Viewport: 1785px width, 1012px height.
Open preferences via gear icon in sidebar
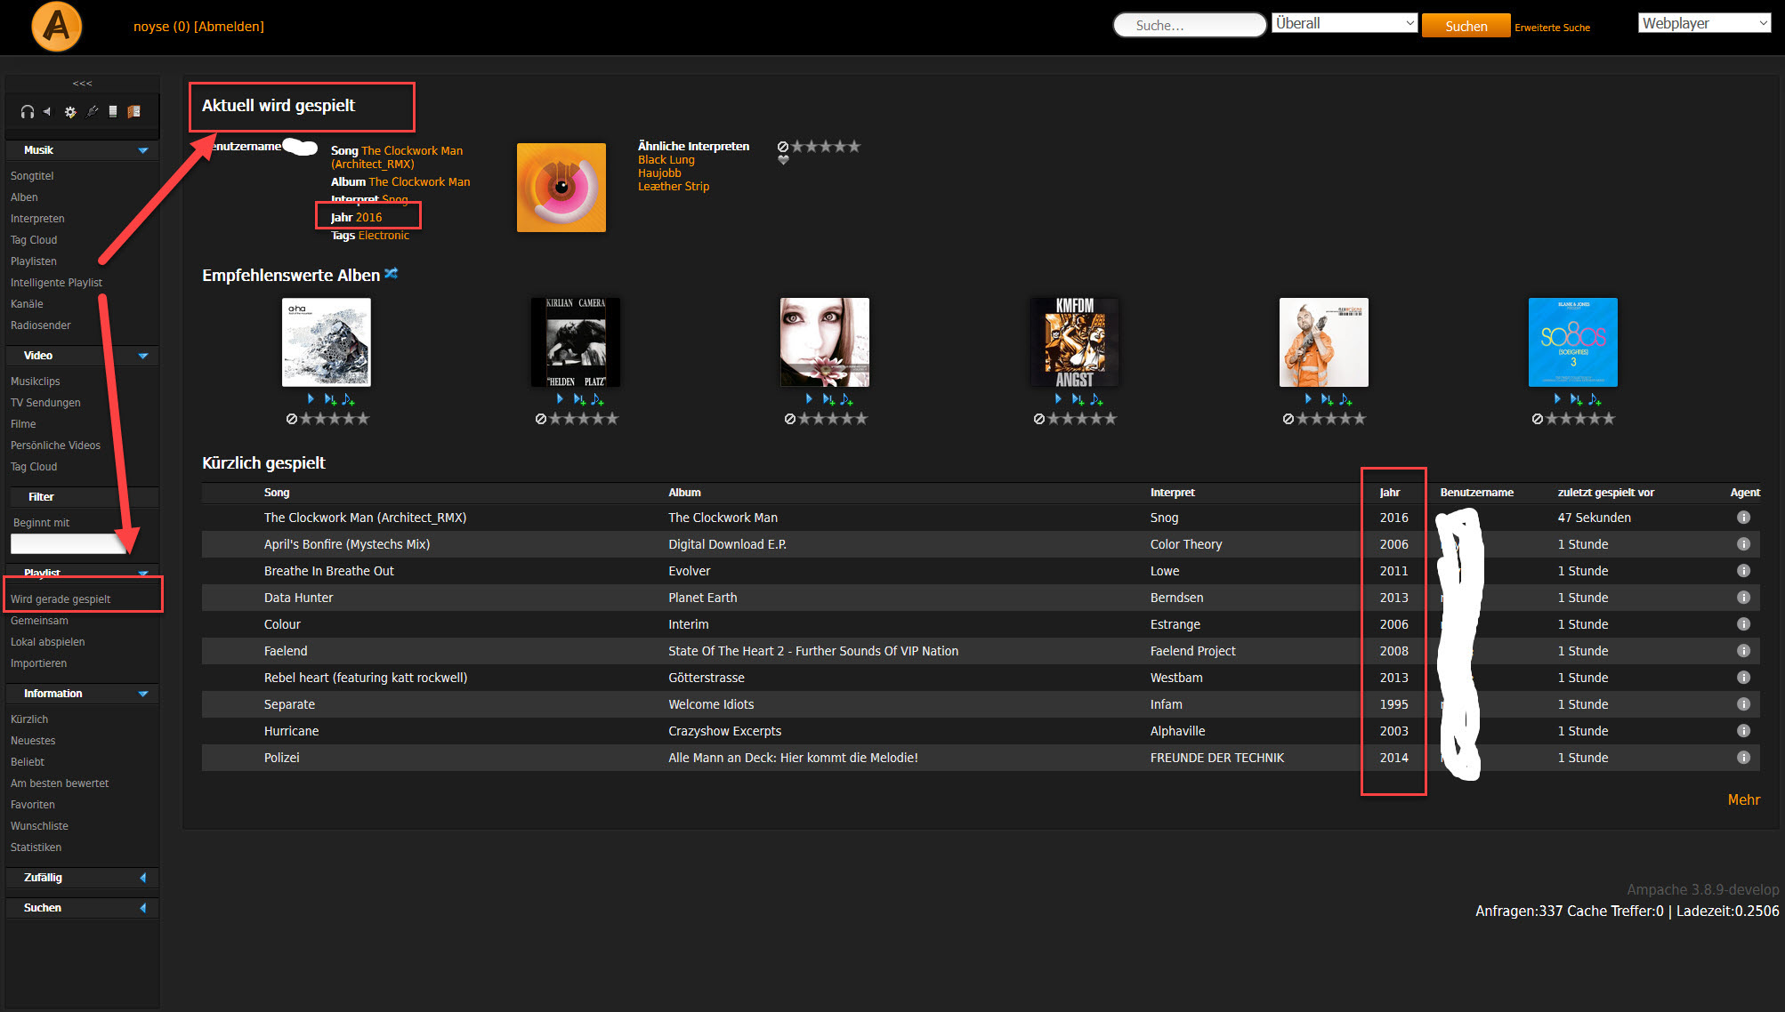[x=70, y=112]
